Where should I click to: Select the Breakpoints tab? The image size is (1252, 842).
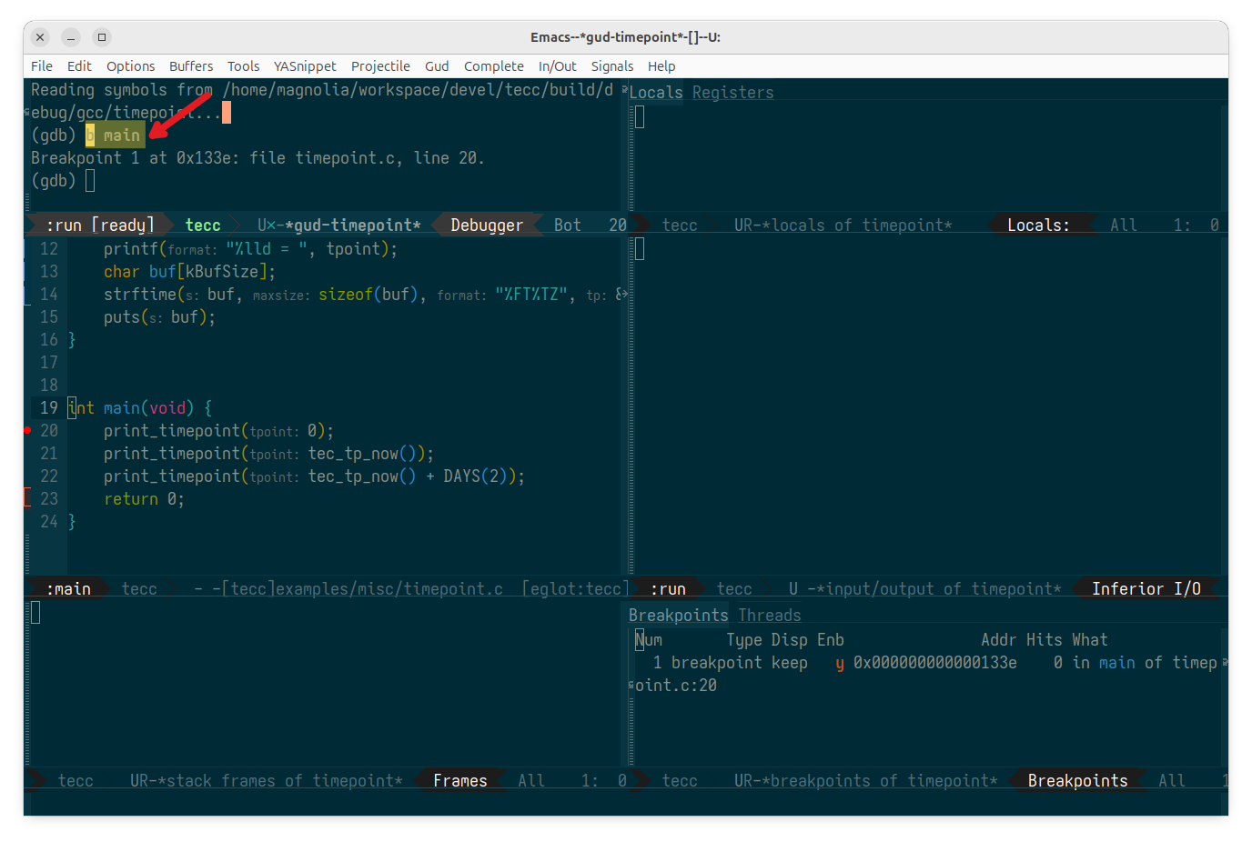[x=679, y=616]
